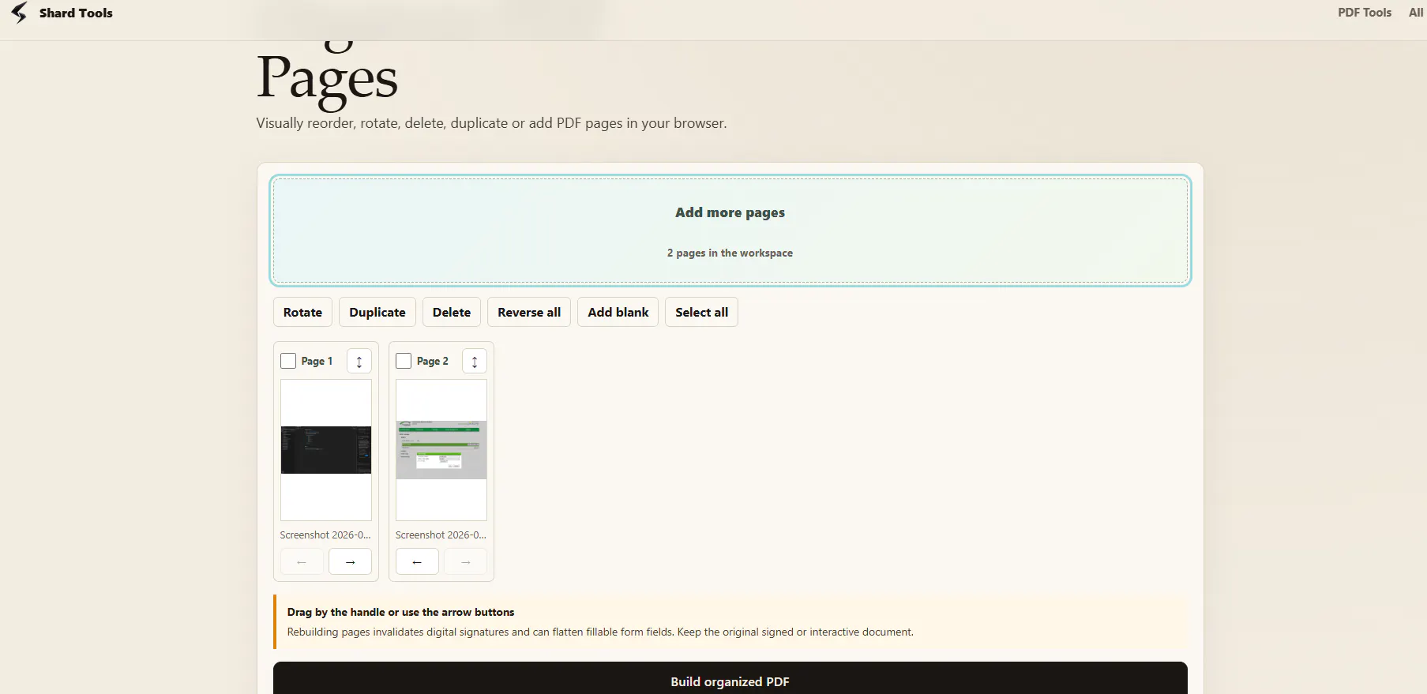Click the disabled left arrow under Page 1

click(302, 562)
